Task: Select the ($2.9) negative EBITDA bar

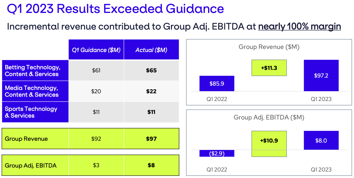Action: [217, 153]
